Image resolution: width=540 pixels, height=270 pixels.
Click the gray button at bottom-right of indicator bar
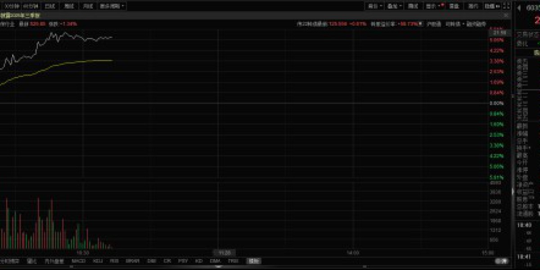[500, 261]
